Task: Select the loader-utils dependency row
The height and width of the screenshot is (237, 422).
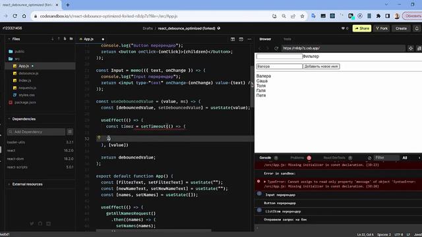Action: pyautogui.click(x=40, y=142)
